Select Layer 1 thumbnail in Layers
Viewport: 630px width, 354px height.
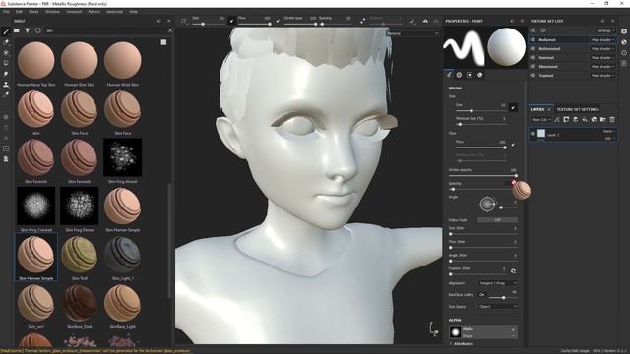tap(541, 134)
